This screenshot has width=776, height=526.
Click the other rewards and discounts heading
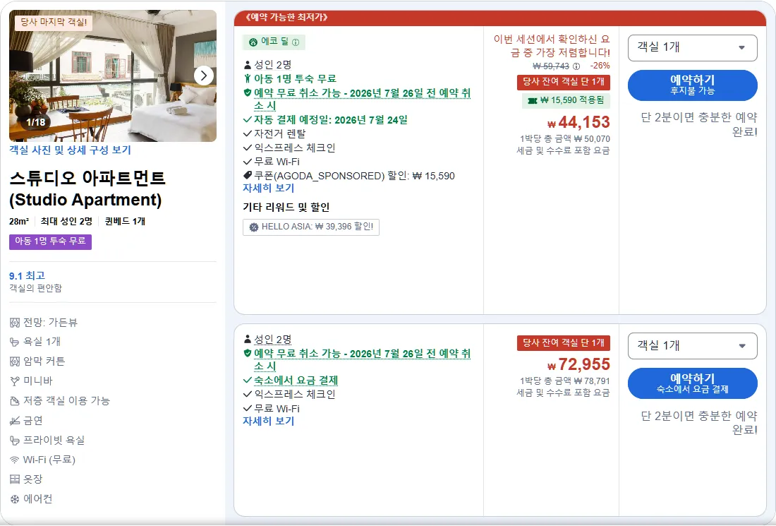coord(286,207)
